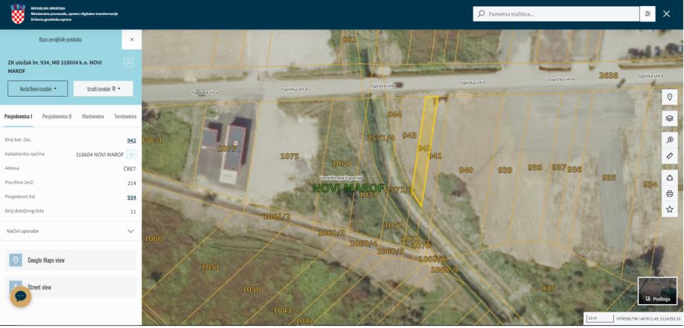Switch basemap using the Podloga thumbnail
This screenshot has height=328, width=684.
pyautogui.click(x=657, y=291)
